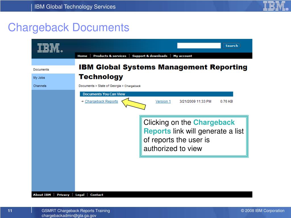This screenshot has width=291, height=218.
Task: Open the Home menu item
Action: (82, 56)
